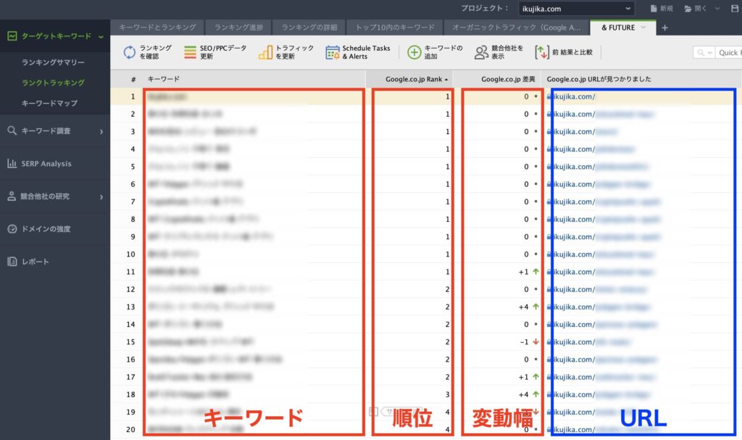Open the SERP Analysis section

point(55,163)
